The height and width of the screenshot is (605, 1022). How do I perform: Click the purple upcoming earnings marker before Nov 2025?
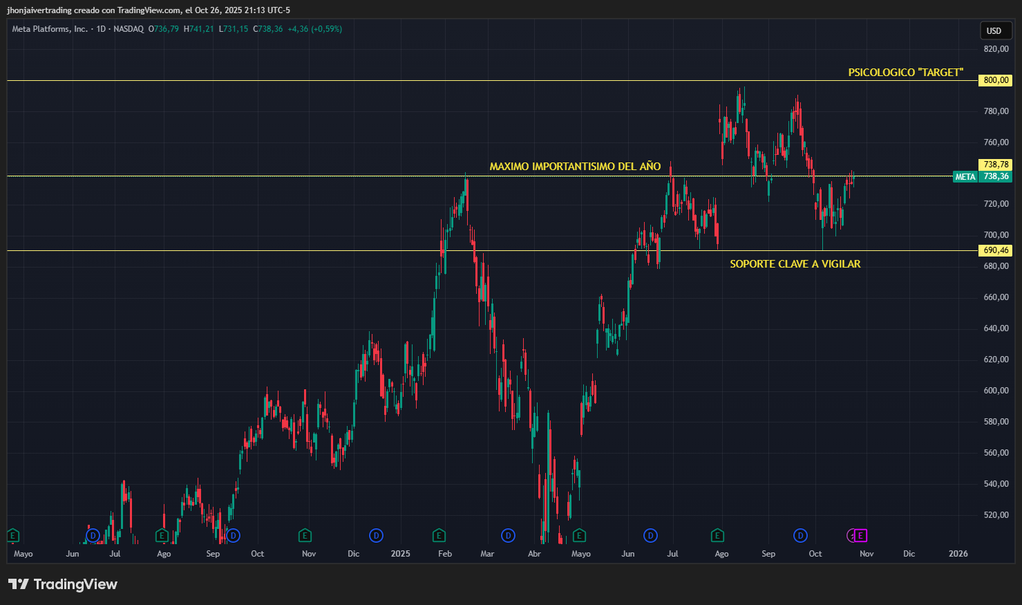click(860, 535)
